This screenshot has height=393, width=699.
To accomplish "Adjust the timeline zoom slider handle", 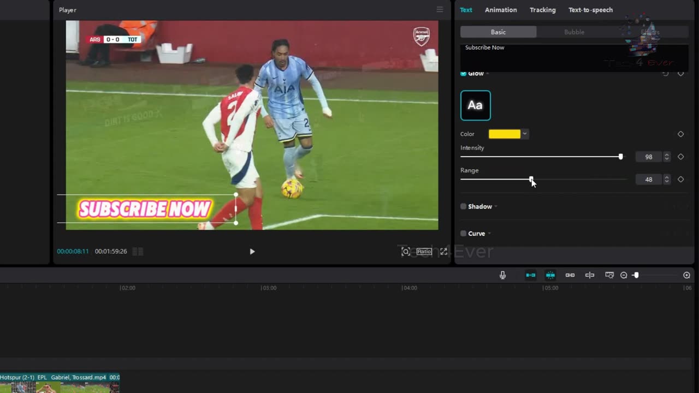I will click(636, 275).
